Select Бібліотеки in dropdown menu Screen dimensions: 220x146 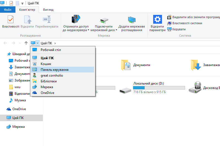[x=62, y=81]
